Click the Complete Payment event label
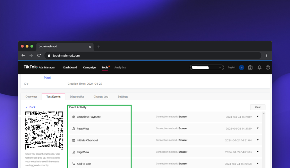290x168 pixels. coord(88,117)
